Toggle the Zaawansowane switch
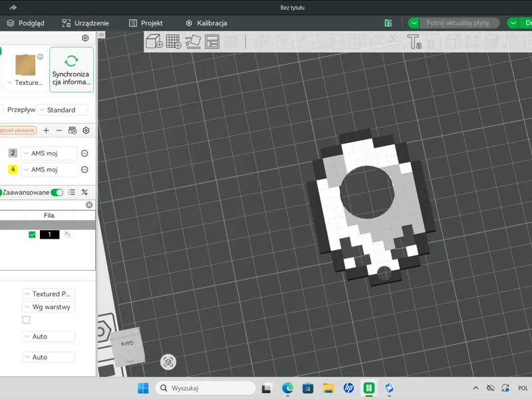This screenshot has width=532, height=399. click(x=57, y=192)
